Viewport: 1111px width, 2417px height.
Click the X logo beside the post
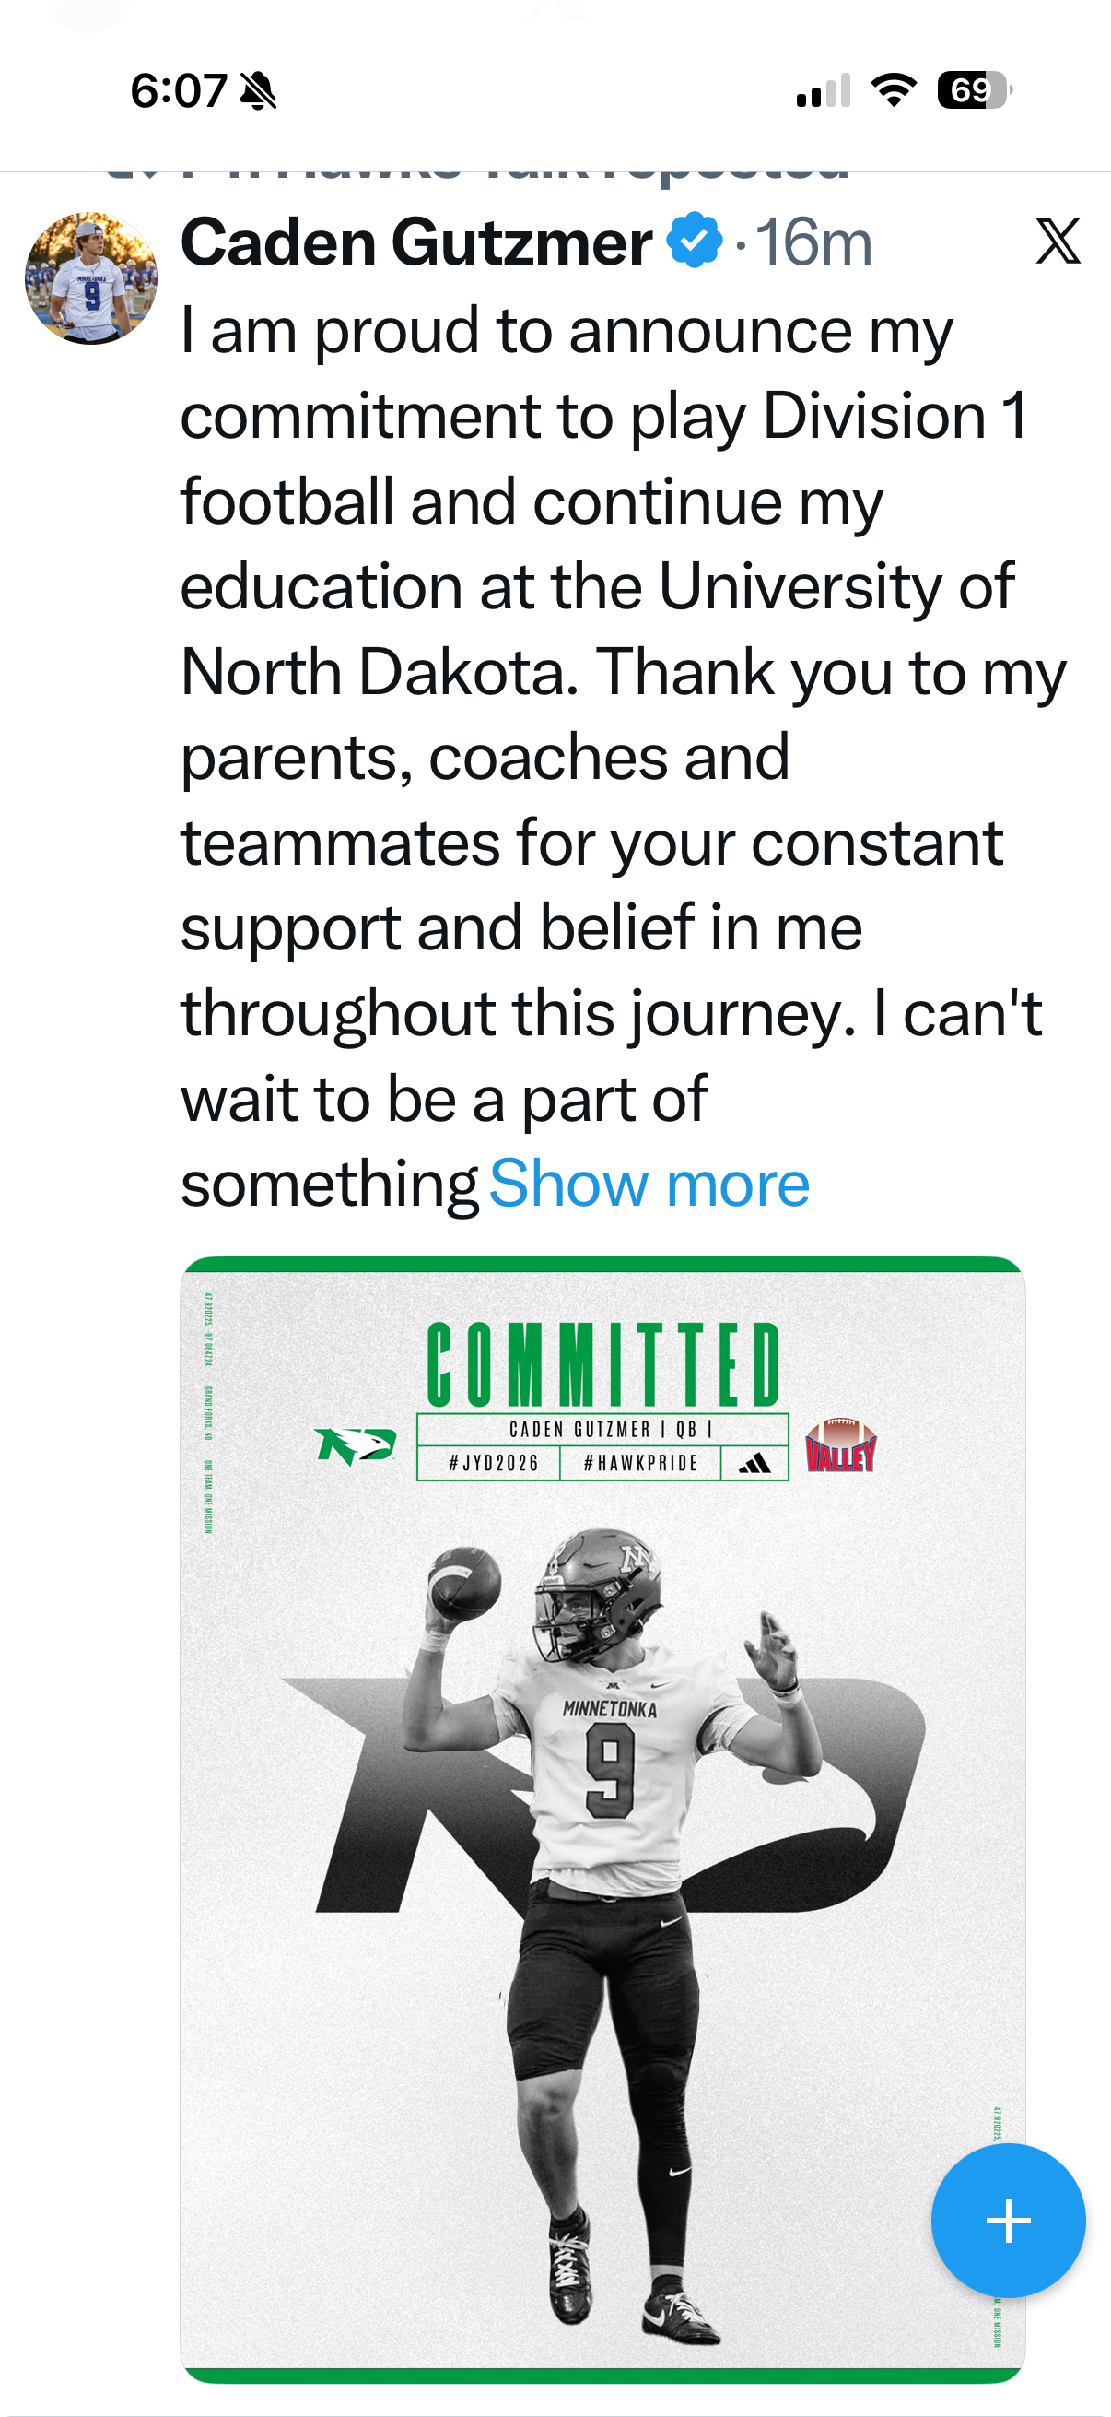pos(1058,242)
